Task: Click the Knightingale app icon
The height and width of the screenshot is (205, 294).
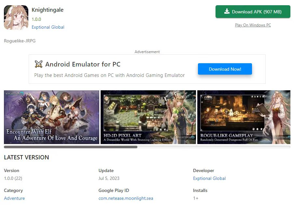Action: pos(16,18)
